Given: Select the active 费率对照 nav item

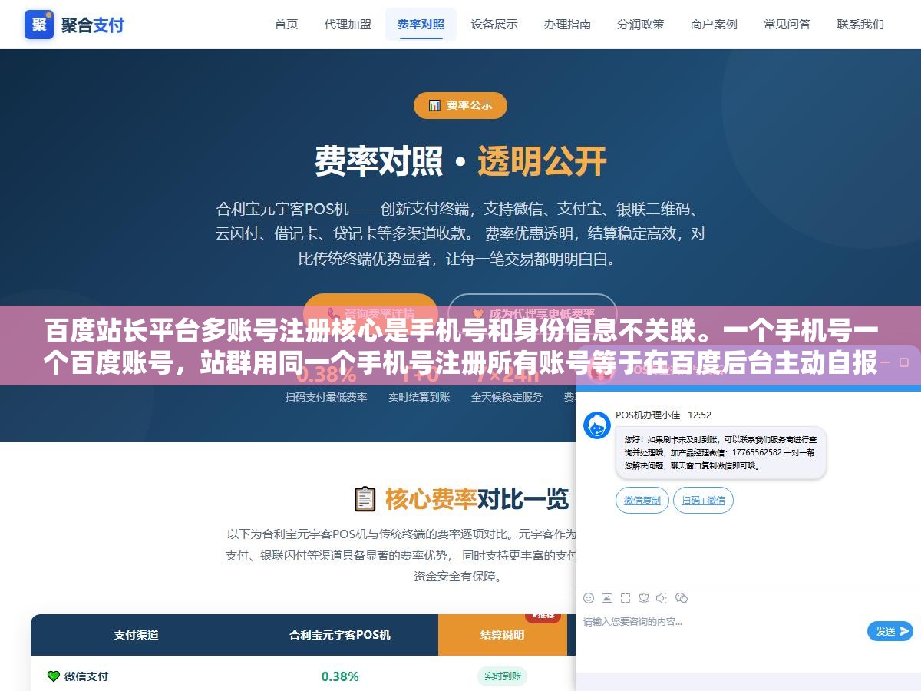Looking at the screenshot, I should [x=421, y=24].
